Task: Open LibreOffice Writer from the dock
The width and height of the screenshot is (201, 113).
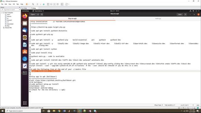Action: (x=25, y=45)
